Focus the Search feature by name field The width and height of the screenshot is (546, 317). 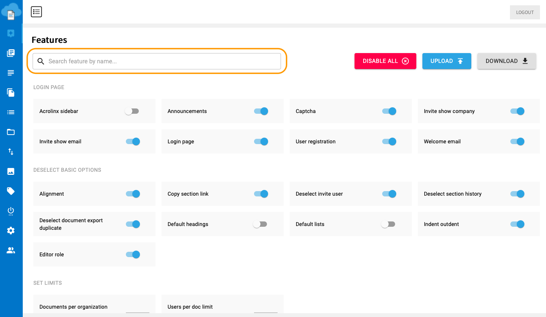tap(157, 61)
